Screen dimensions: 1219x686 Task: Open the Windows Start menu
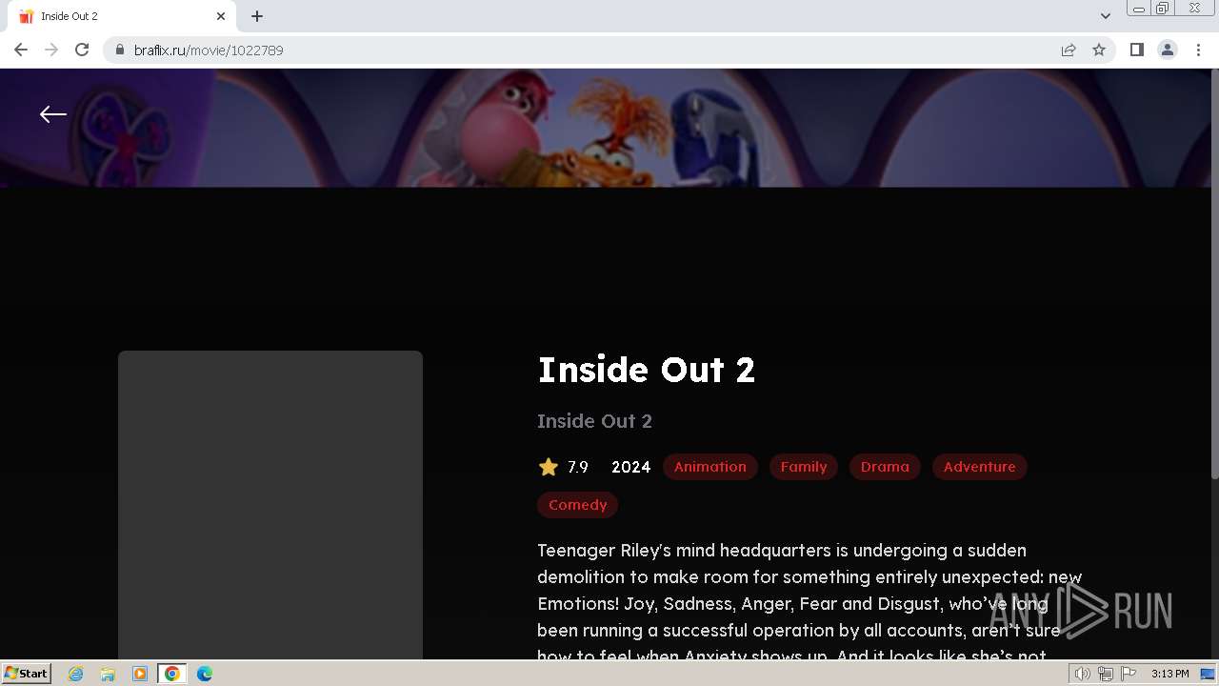tap(27, 673)
